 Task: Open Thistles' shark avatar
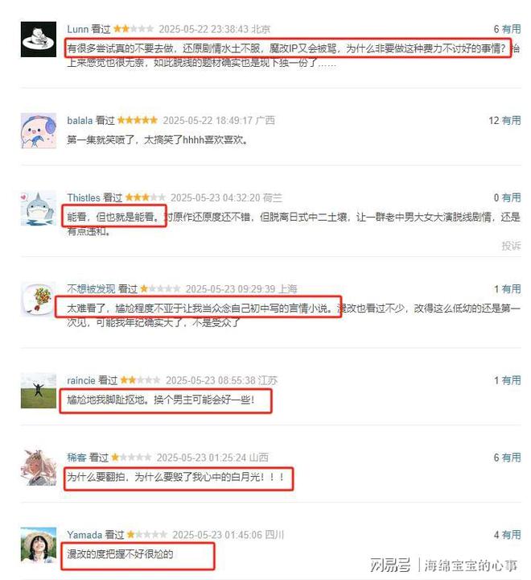[39, 209]
